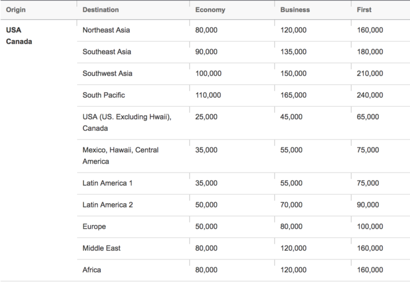Select the USA origin label
The width and height of the screenshot is (410, 282).
click(13, 30)
